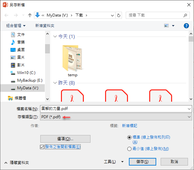This screenshot has width=194, height=170.
Task: Select 最小值 (線上發佈) radio option
Action: click(x=129, y=149)
